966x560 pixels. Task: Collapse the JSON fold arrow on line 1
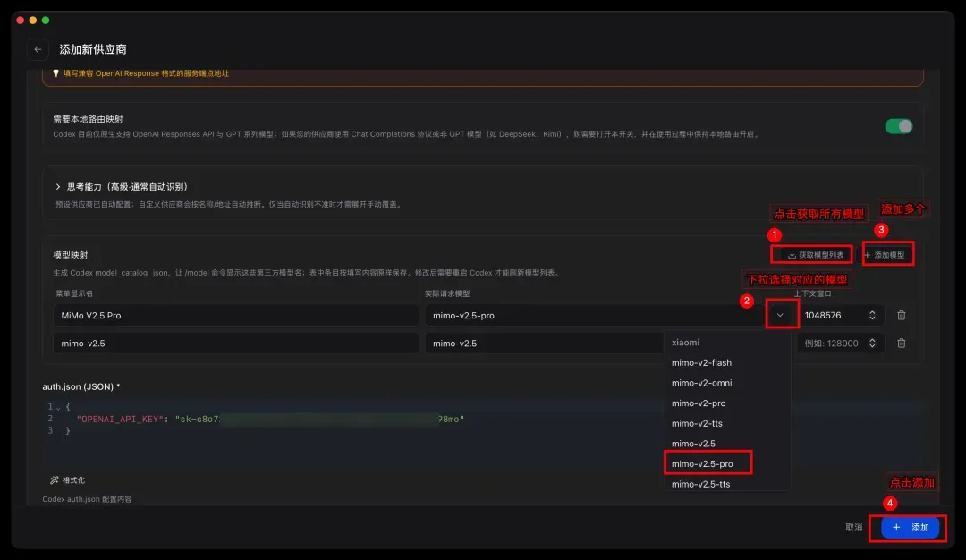pyautogui.click(x=58, y=407)
